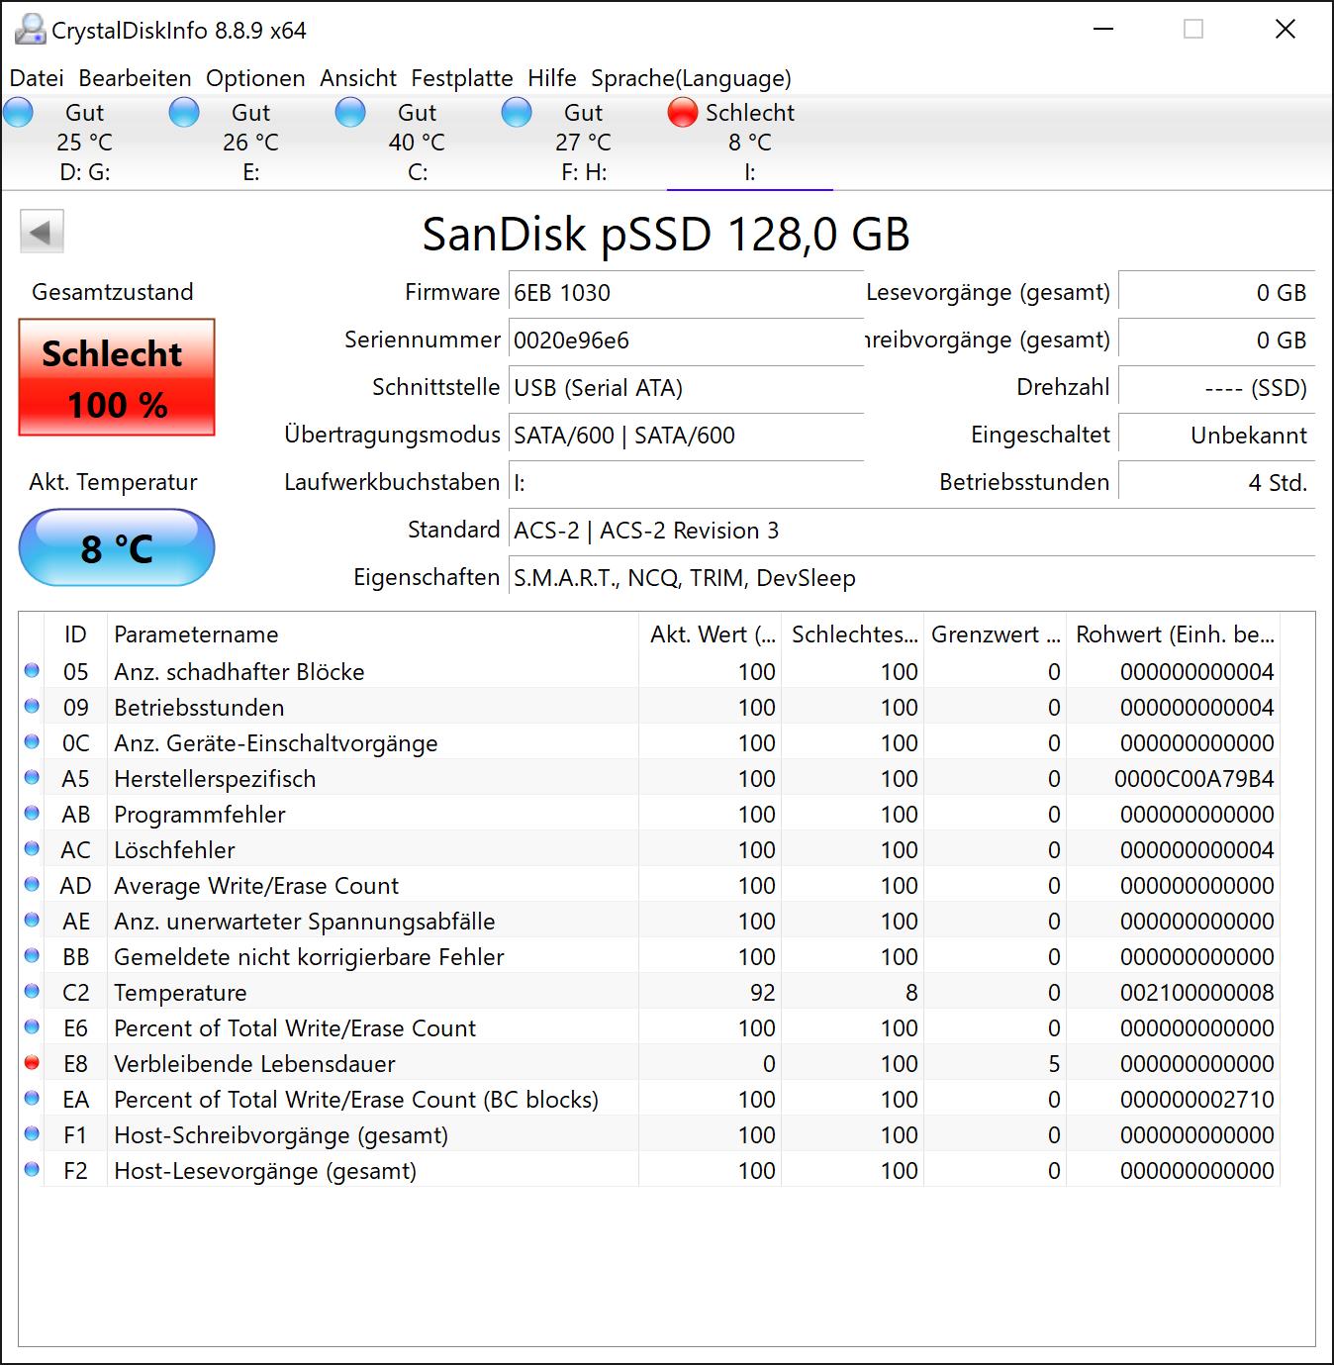Click the status dot of row F2 Host-Lesevorgänge
This screenshot has height=1365, width=1334.
click(32, 1170)
